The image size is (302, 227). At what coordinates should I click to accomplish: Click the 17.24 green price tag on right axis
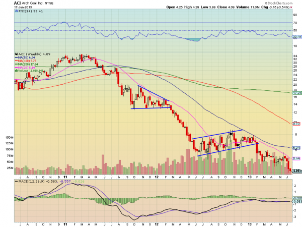point(297,93)
